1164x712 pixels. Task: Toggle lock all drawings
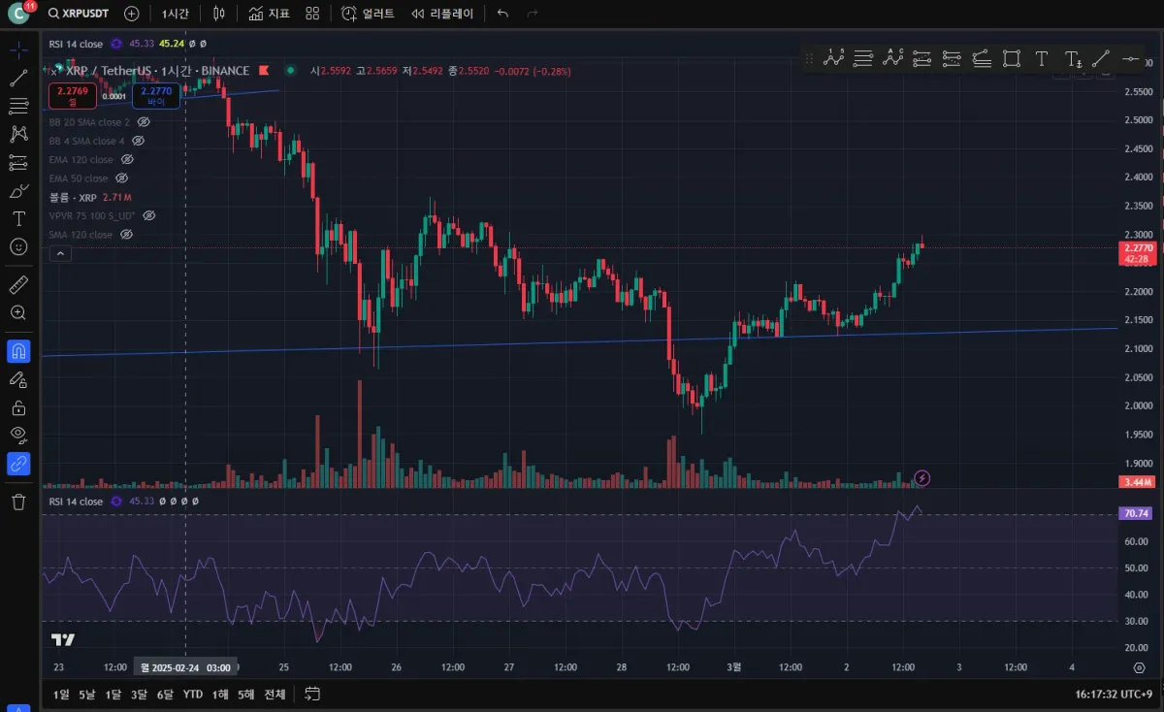18,407
